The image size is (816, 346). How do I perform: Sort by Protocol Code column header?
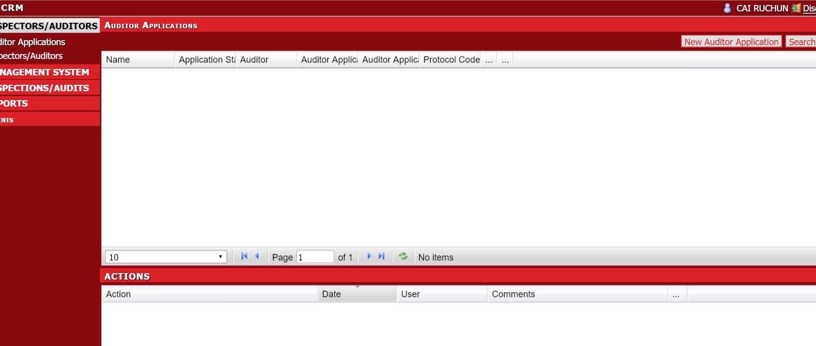[450, 59]
